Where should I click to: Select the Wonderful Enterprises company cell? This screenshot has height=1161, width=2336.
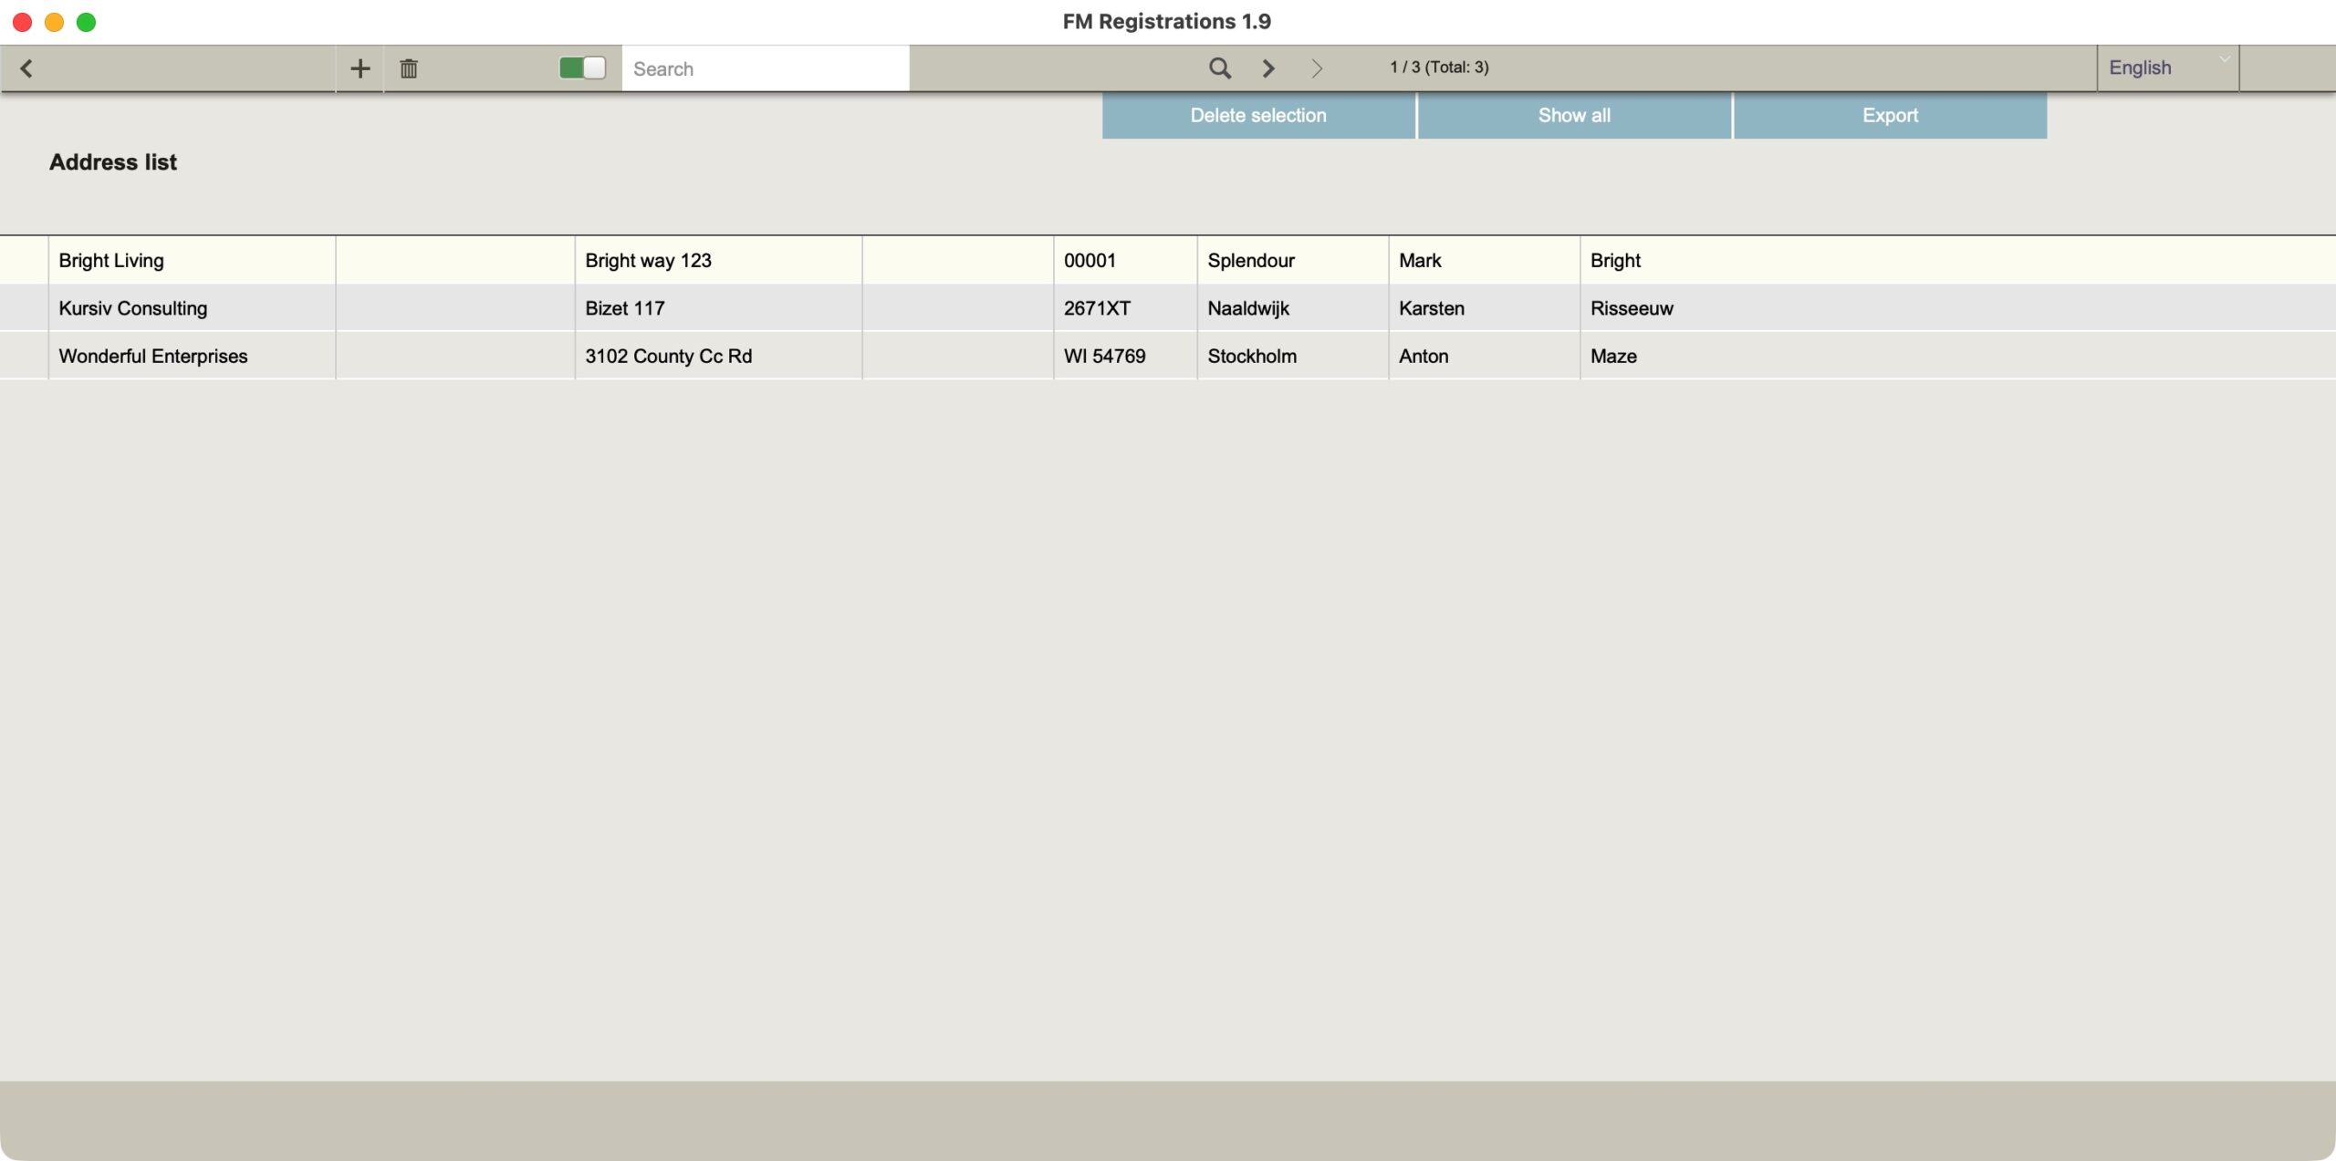pyautogui.click(x=153, y=357)
